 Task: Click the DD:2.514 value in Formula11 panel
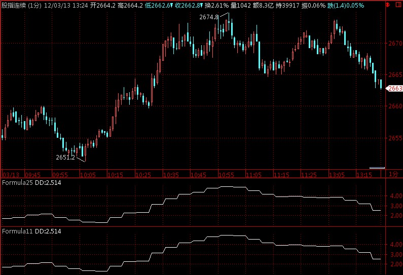click(48, 231)
